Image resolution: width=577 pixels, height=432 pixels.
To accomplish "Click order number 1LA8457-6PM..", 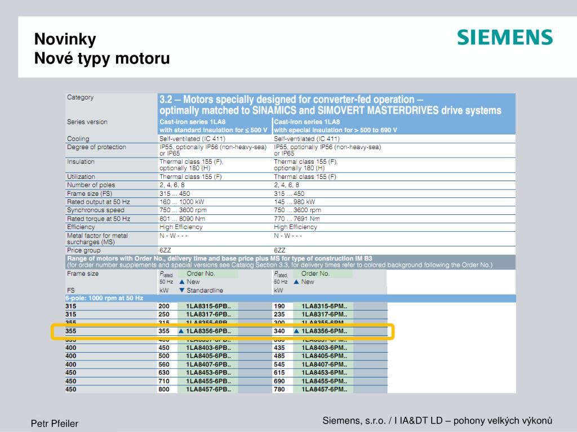I will (x=324, y=389).
